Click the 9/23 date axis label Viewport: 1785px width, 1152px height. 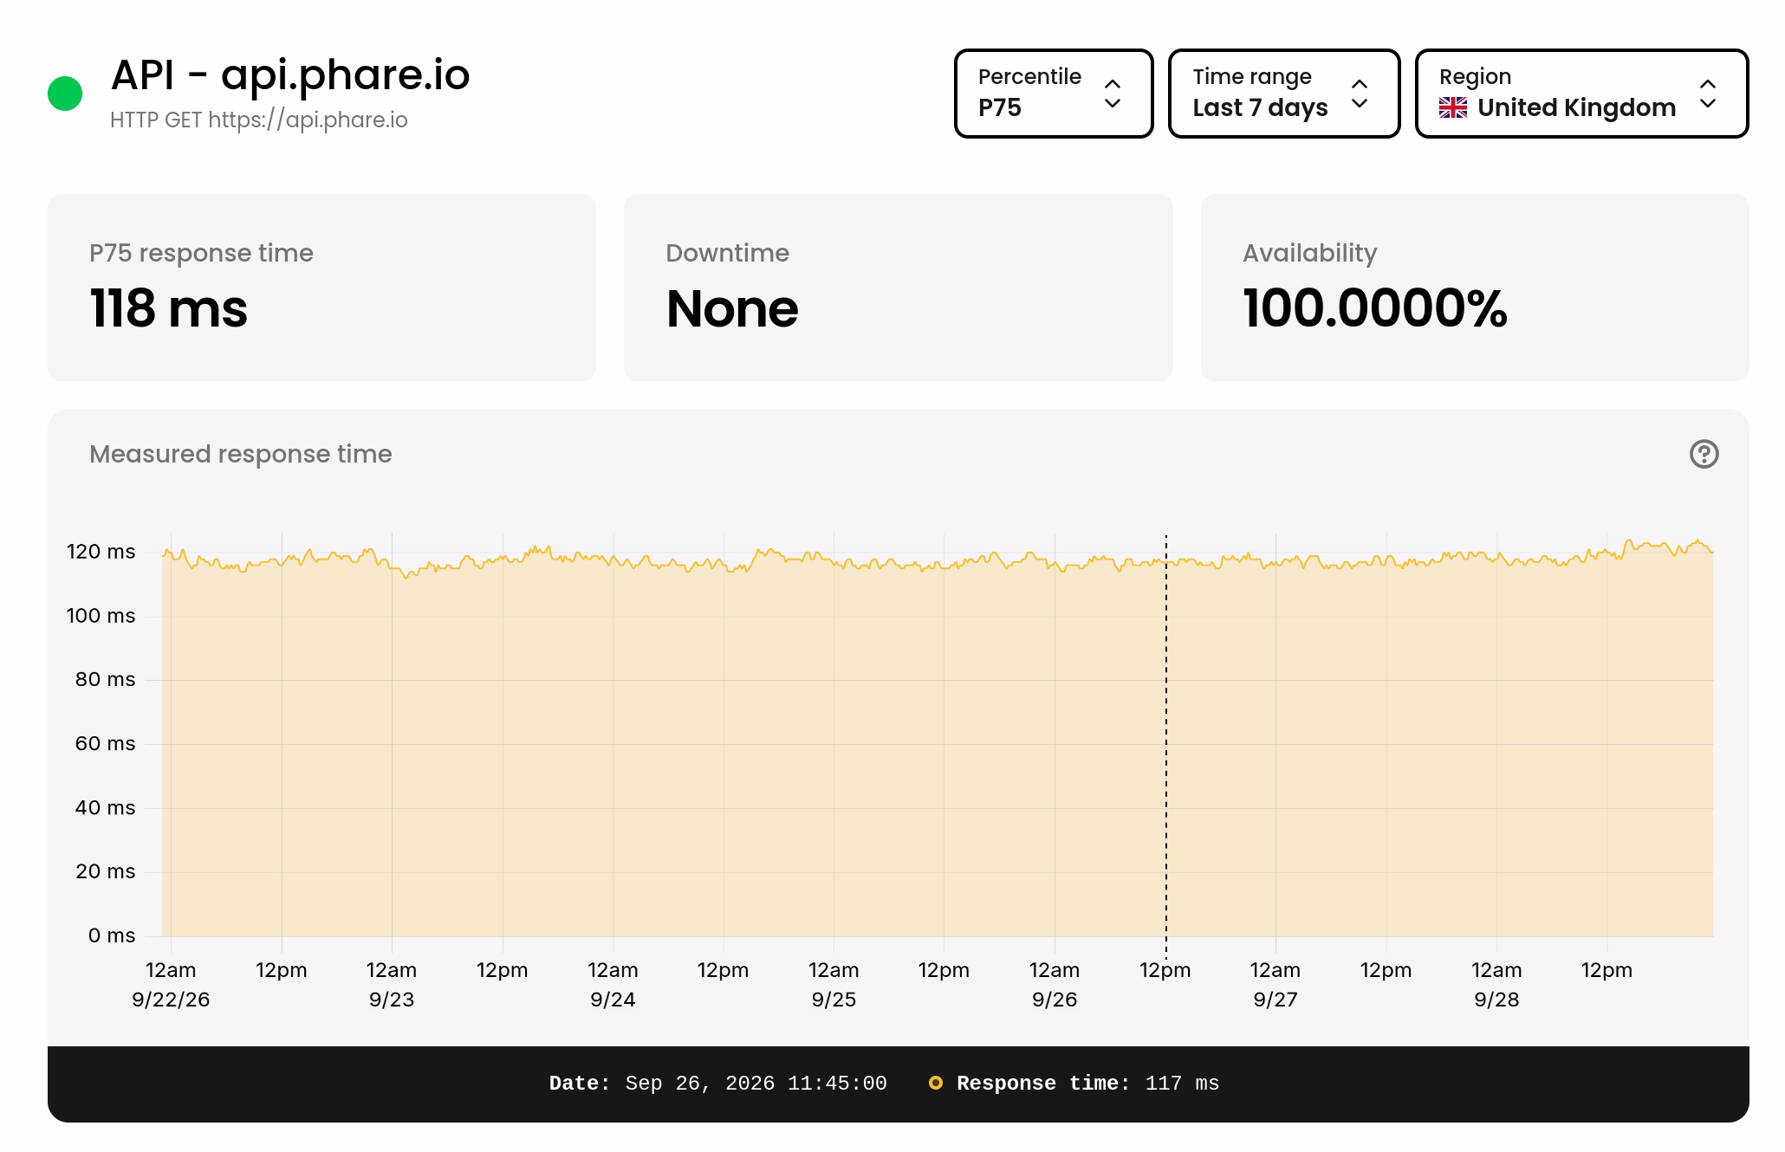pos(392,1000)
